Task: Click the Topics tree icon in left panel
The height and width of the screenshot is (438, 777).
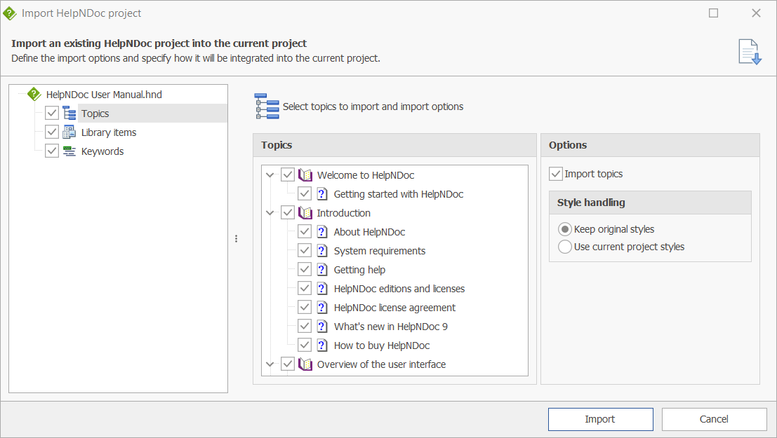Action: (69, 114)
